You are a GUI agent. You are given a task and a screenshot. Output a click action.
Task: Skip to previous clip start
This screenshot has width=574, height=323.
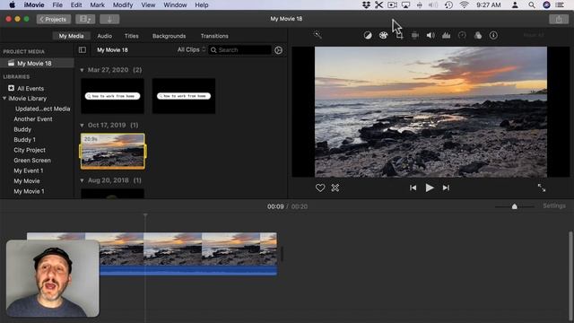(x=413, y=188)
